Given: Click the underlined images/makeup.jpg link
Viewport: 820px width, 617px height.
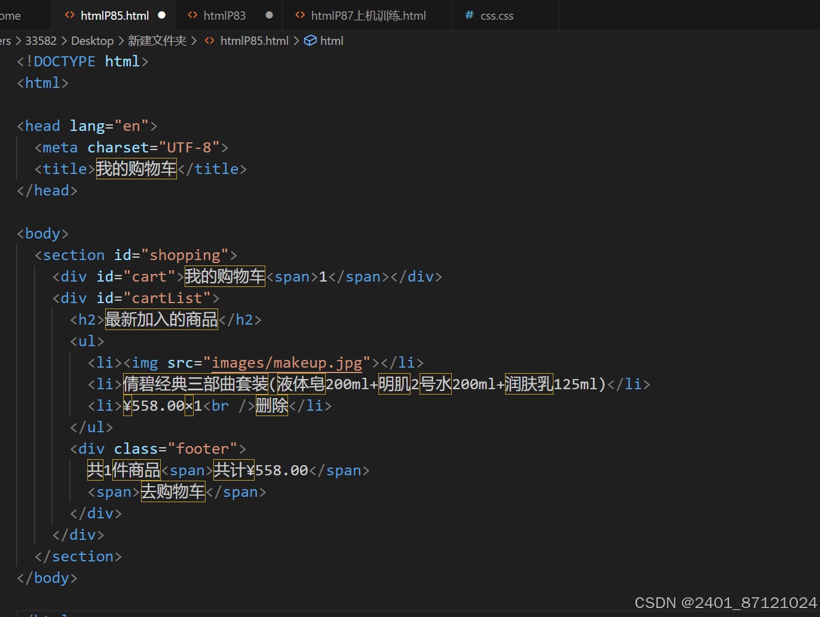Looking at the screenshot, I should 289,362.
